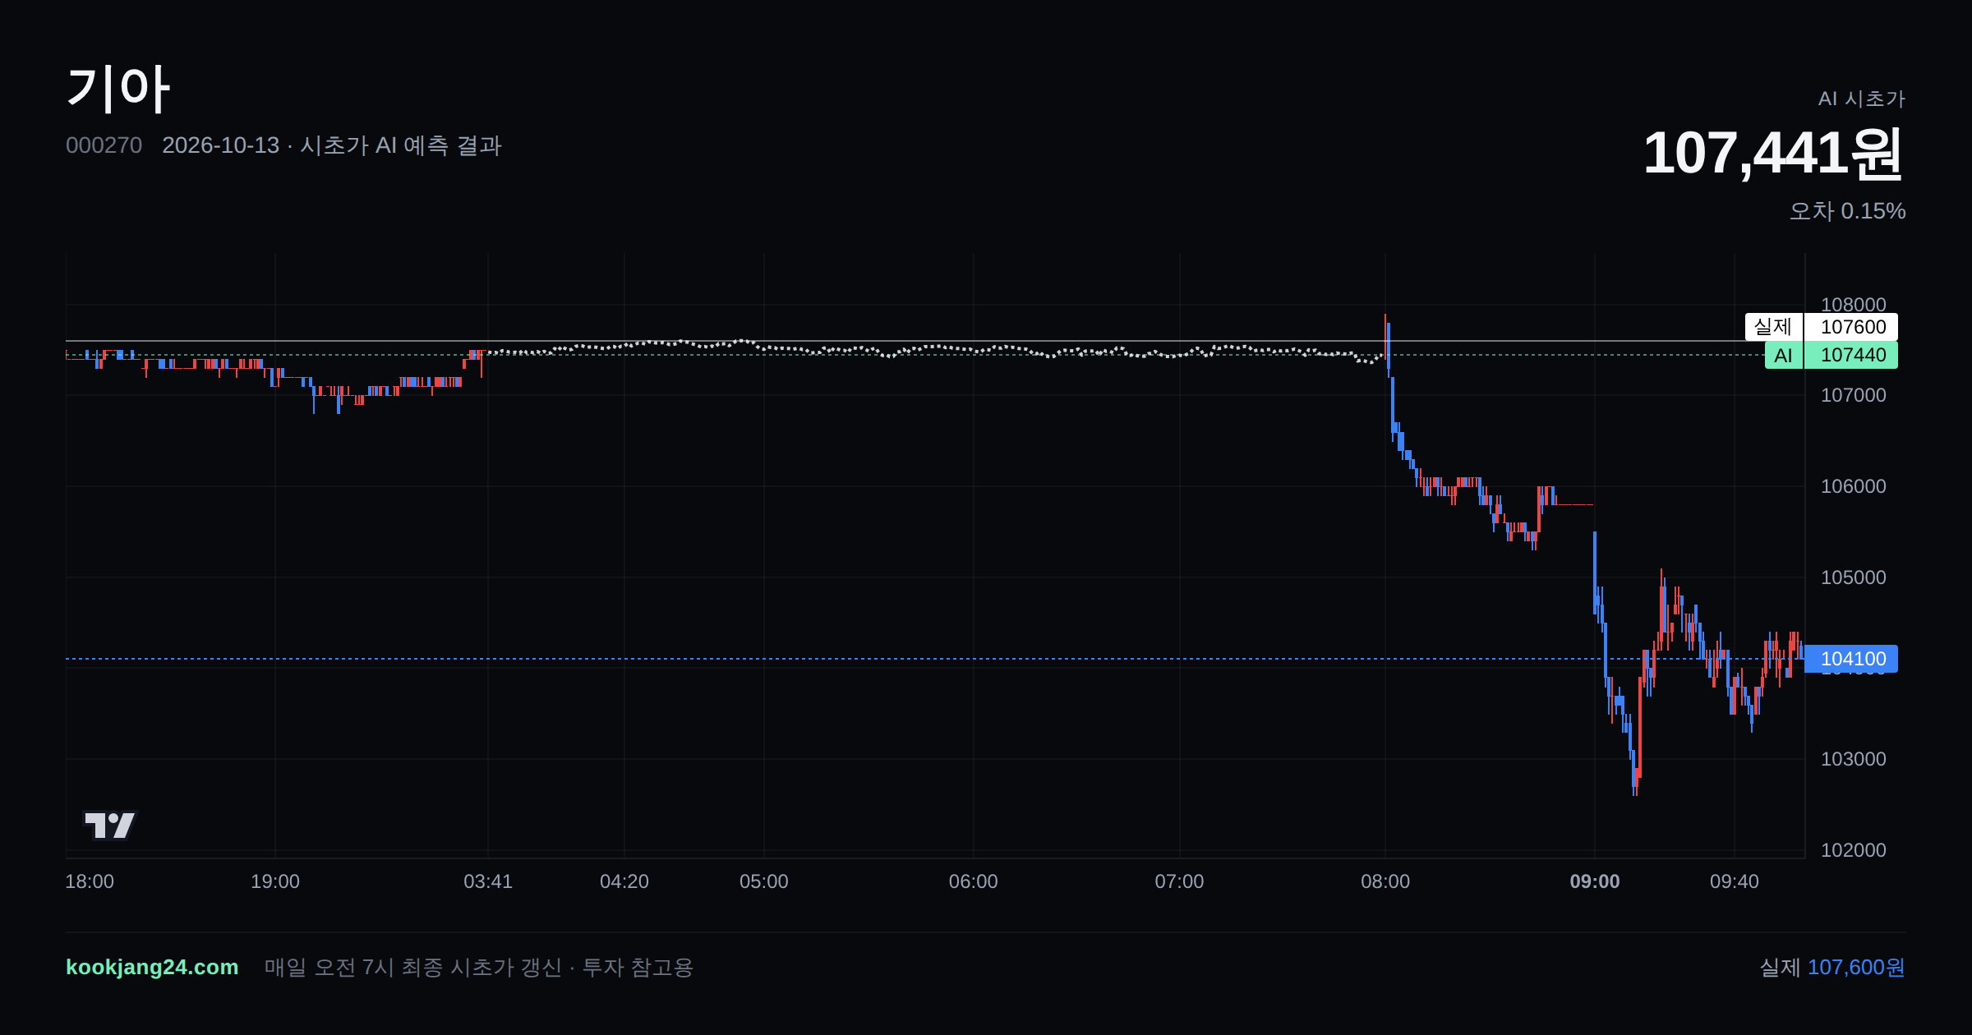
Task: Click the 08:00 time axis label
Action: (x=1385, y=881)
